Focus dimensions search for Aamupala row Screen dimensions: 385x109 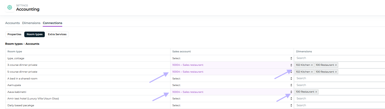tap(339, 85)
